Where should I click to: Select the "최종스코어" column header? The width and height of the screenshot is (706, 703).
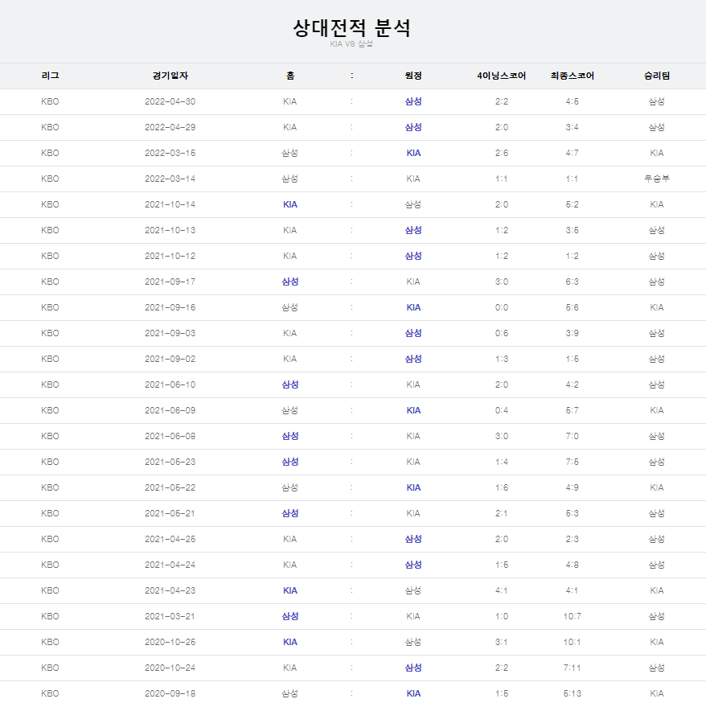tap(573, 76)
